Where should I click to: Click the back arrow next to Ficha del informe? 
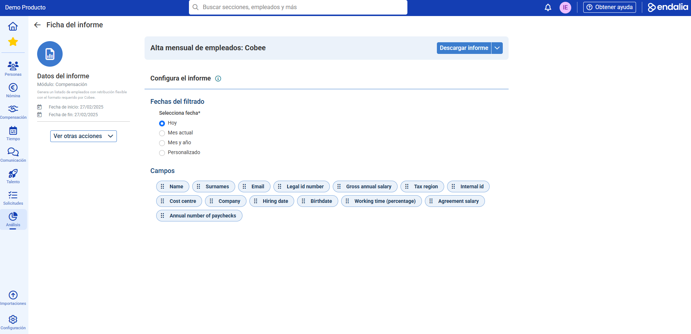(37, 25)
